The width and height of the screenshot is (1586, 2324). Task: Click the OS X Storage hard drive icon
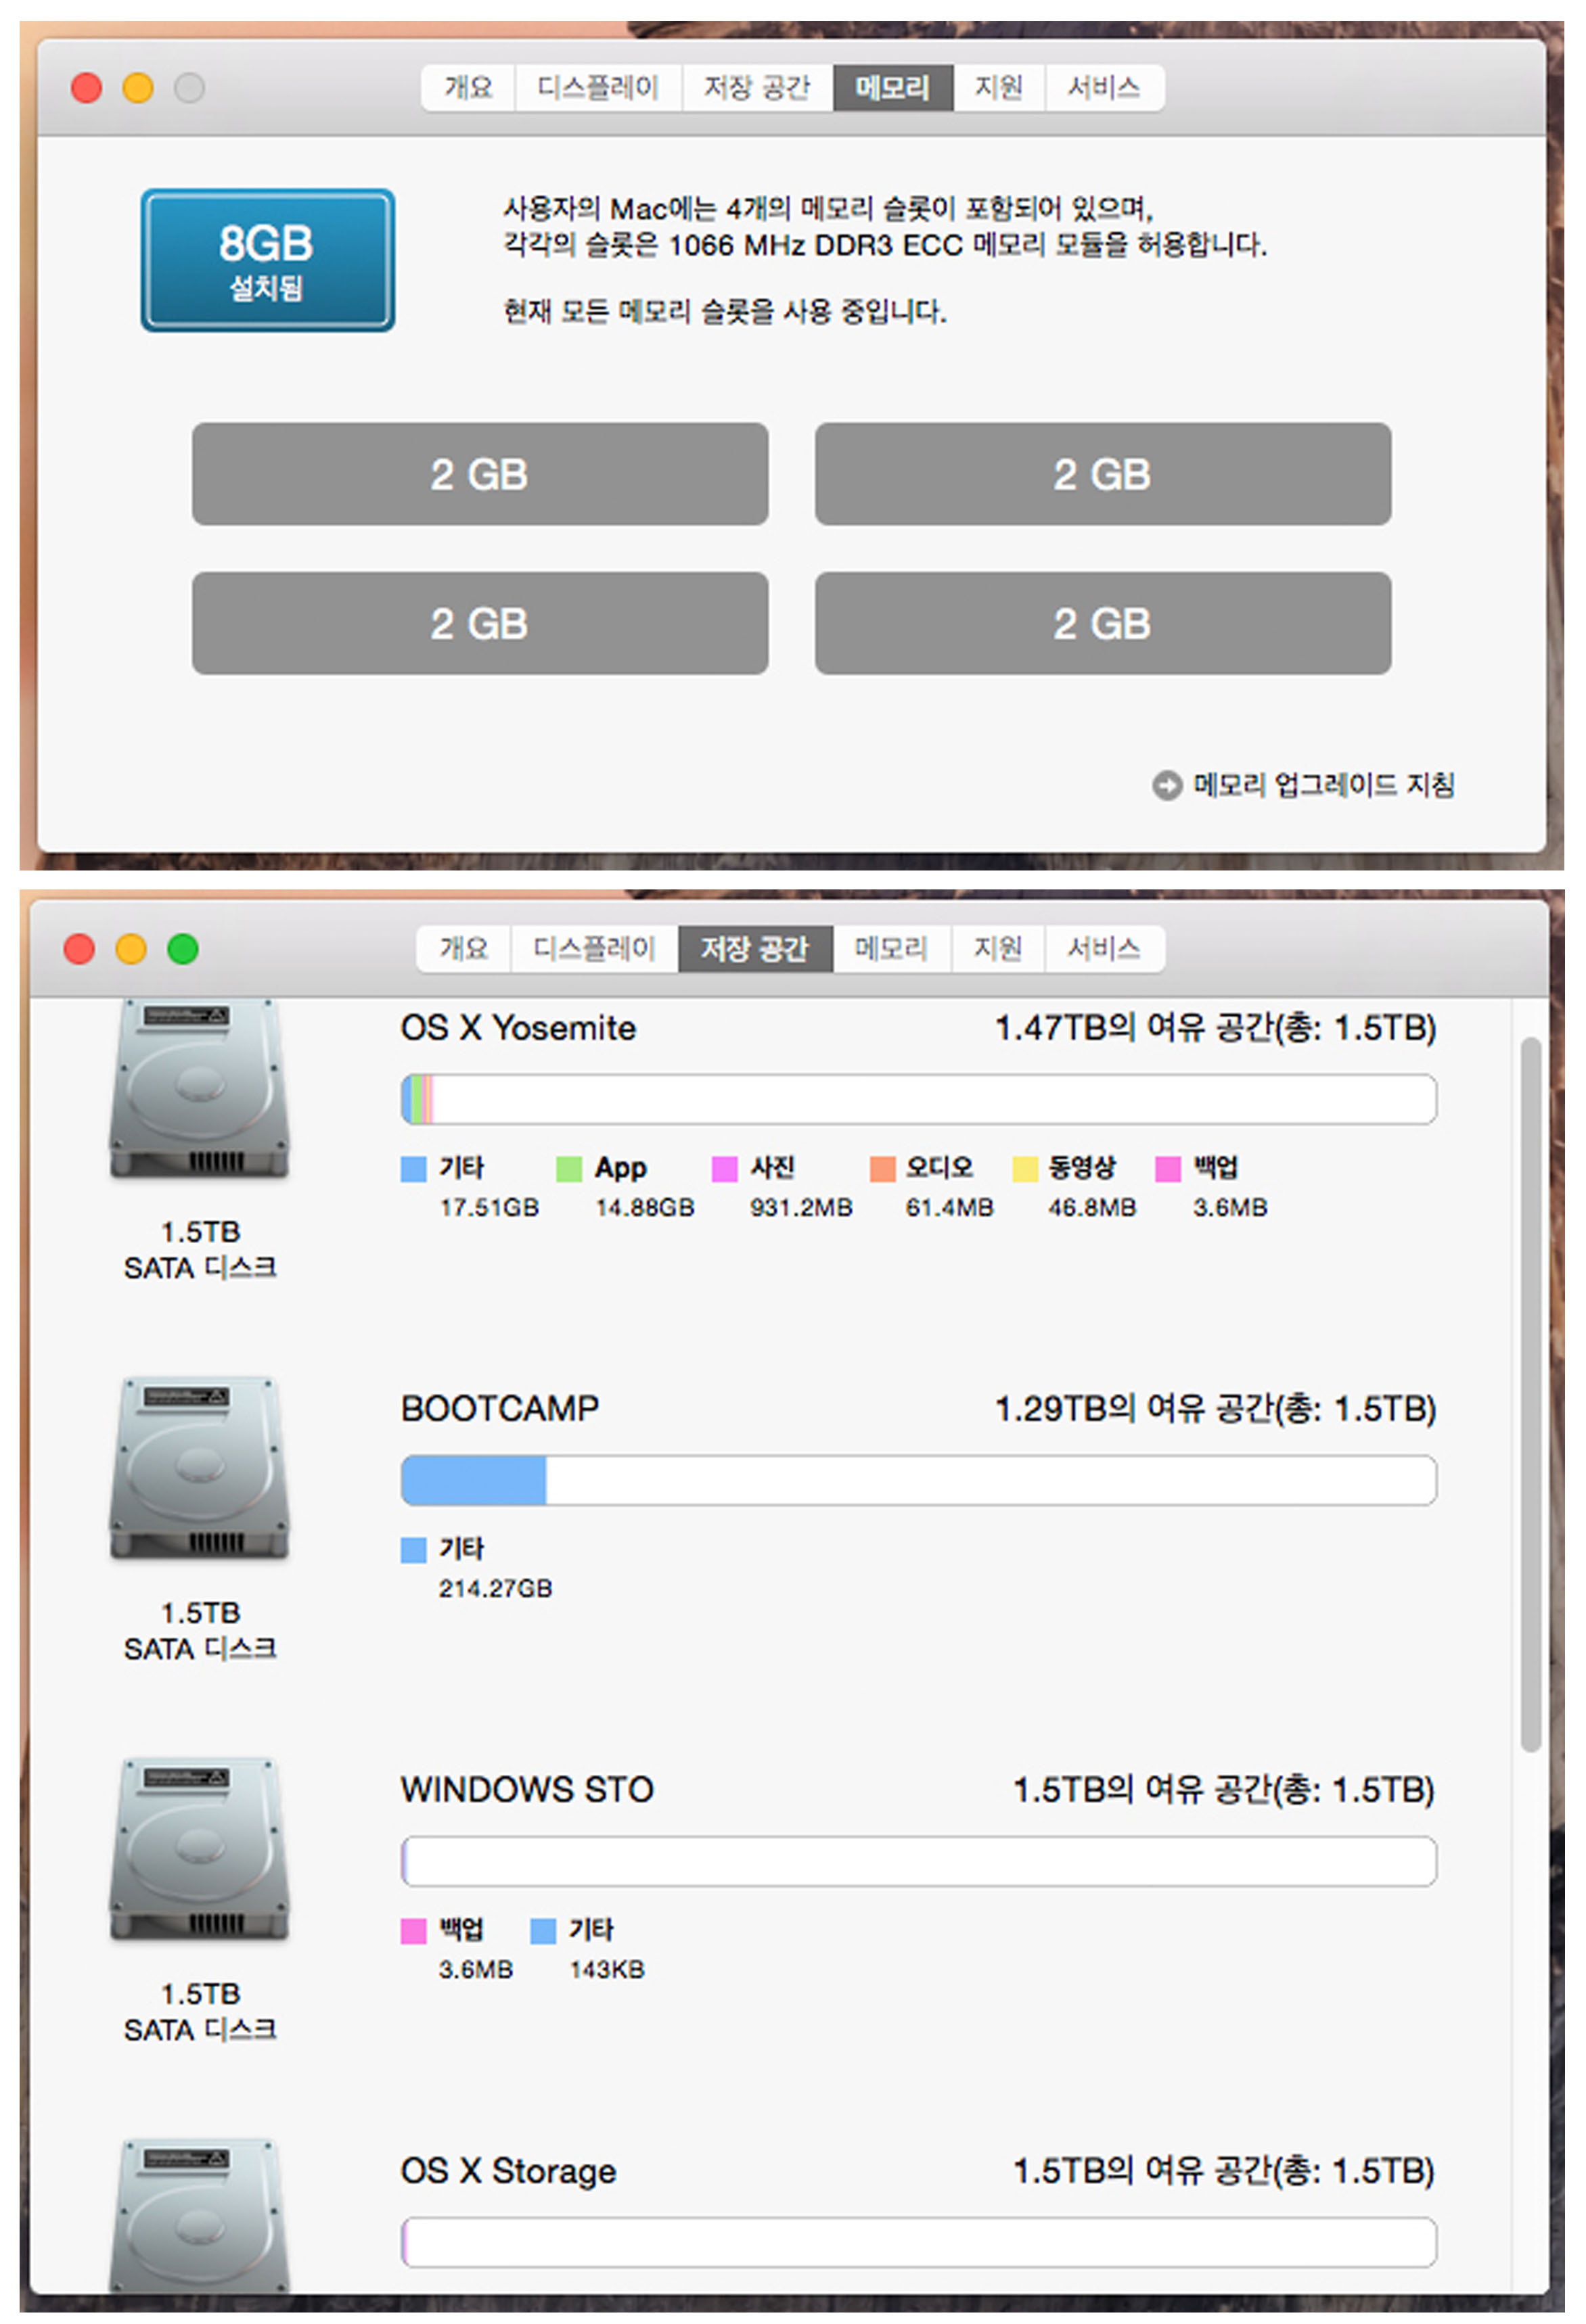point(200,2215)
